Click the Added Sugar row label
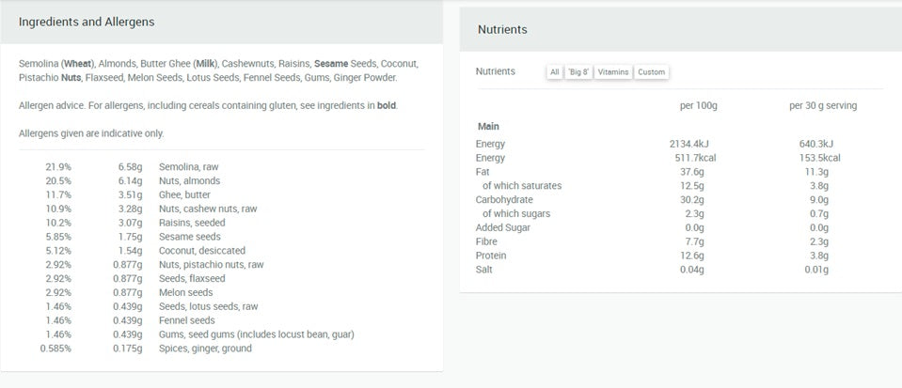This screenshot has height=388, width=902. 503,227
